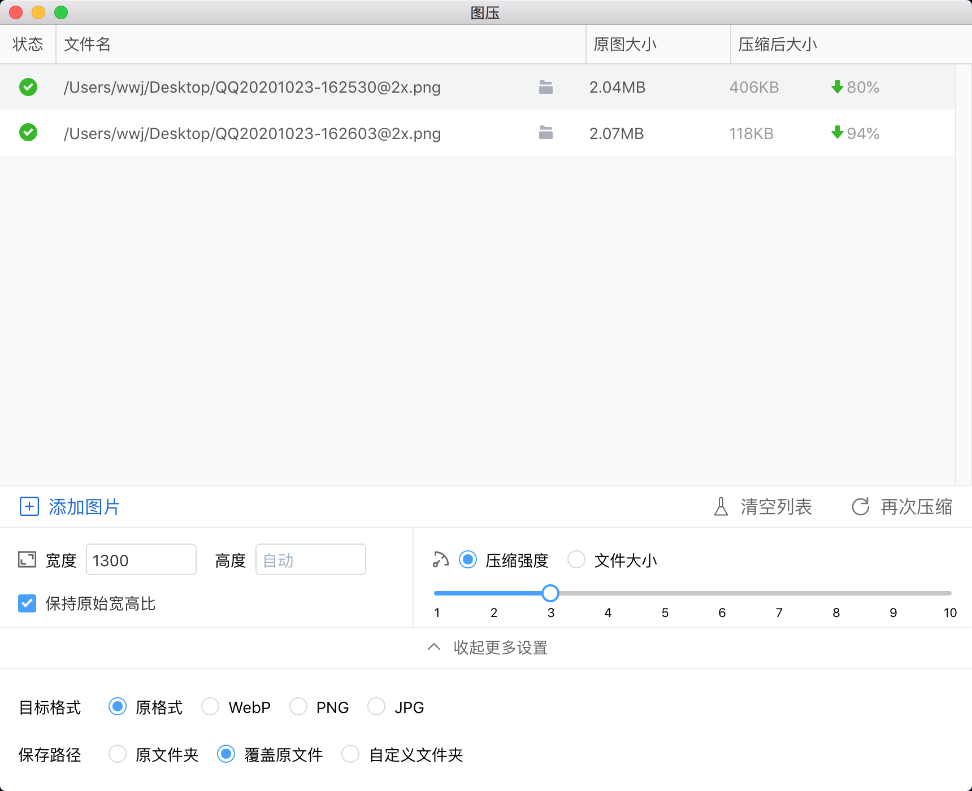Sort by 原图大小 column header
The height and width of the screenshot is (791, 972).
click(x=658, y=44)
